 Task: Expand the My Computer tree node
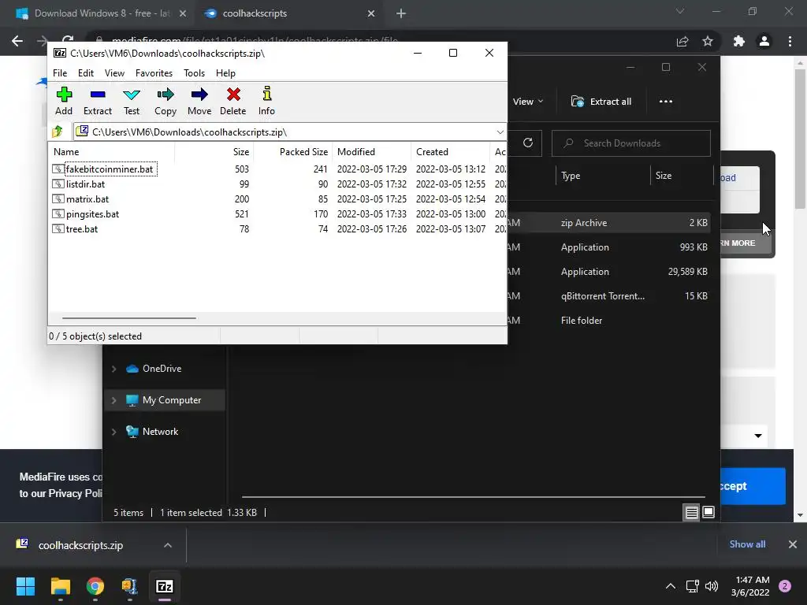coord(113,400)
